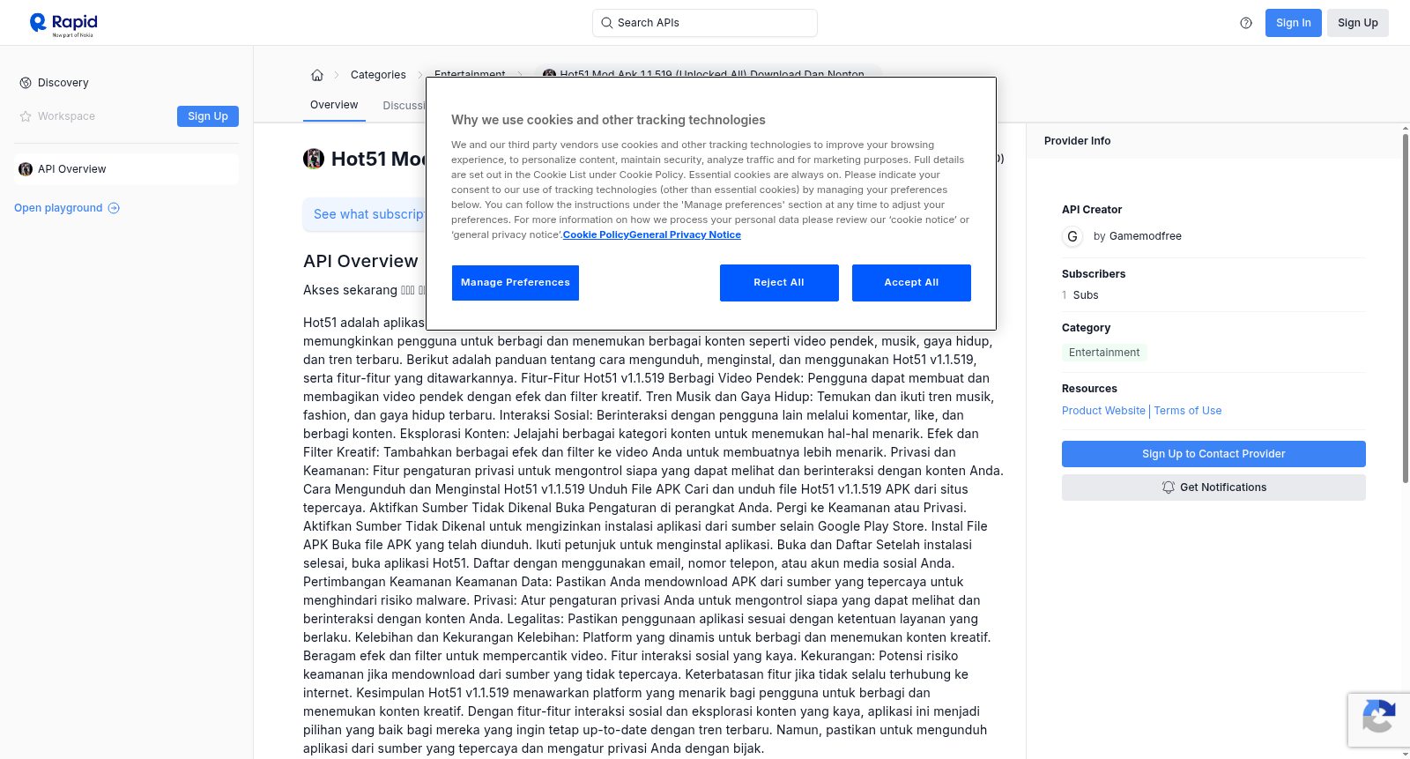Open the Terms of Use link

point(1188,411)
